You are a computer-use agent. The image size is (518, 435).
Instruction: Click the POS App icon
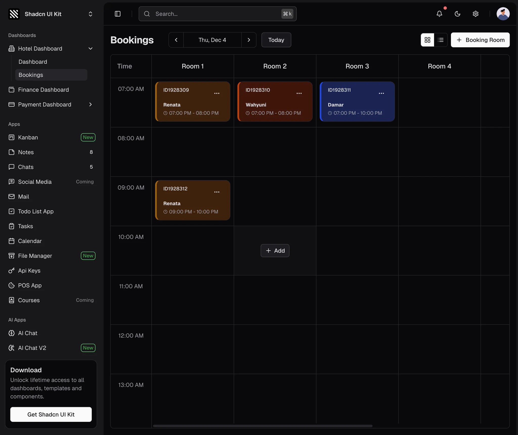pos(11,285)
